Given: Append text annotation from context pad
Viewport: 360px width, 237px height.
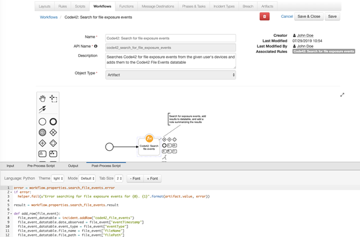Looking at the screenshot, I should (164, 157).
